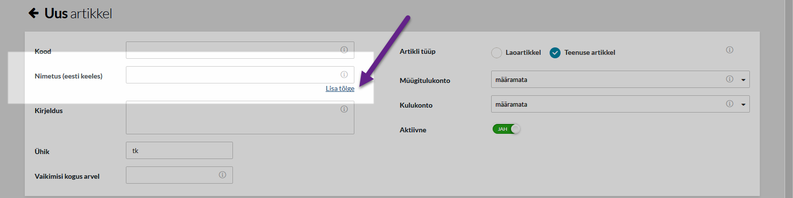Open the info icon beside Artikli tüüp options
The width and height of the screenshot is (793, 198).
(730, 50)
